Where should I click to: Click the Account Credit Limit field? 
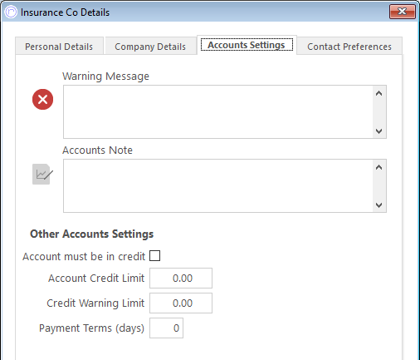tap(181, 278)
